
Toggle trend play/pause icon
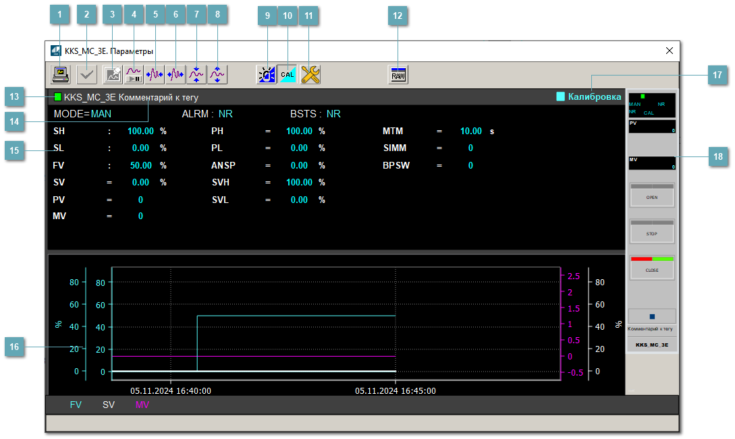(134, 74)
